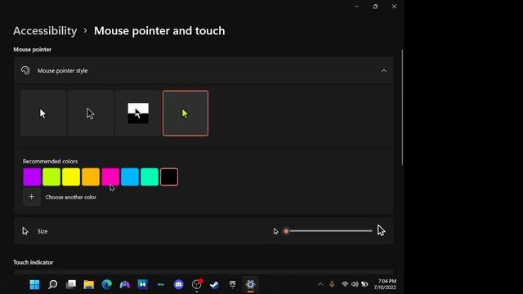This screenshot has height=294, width=523.
Task: Click the plus button for another color
Action: (x=32, y=197)
